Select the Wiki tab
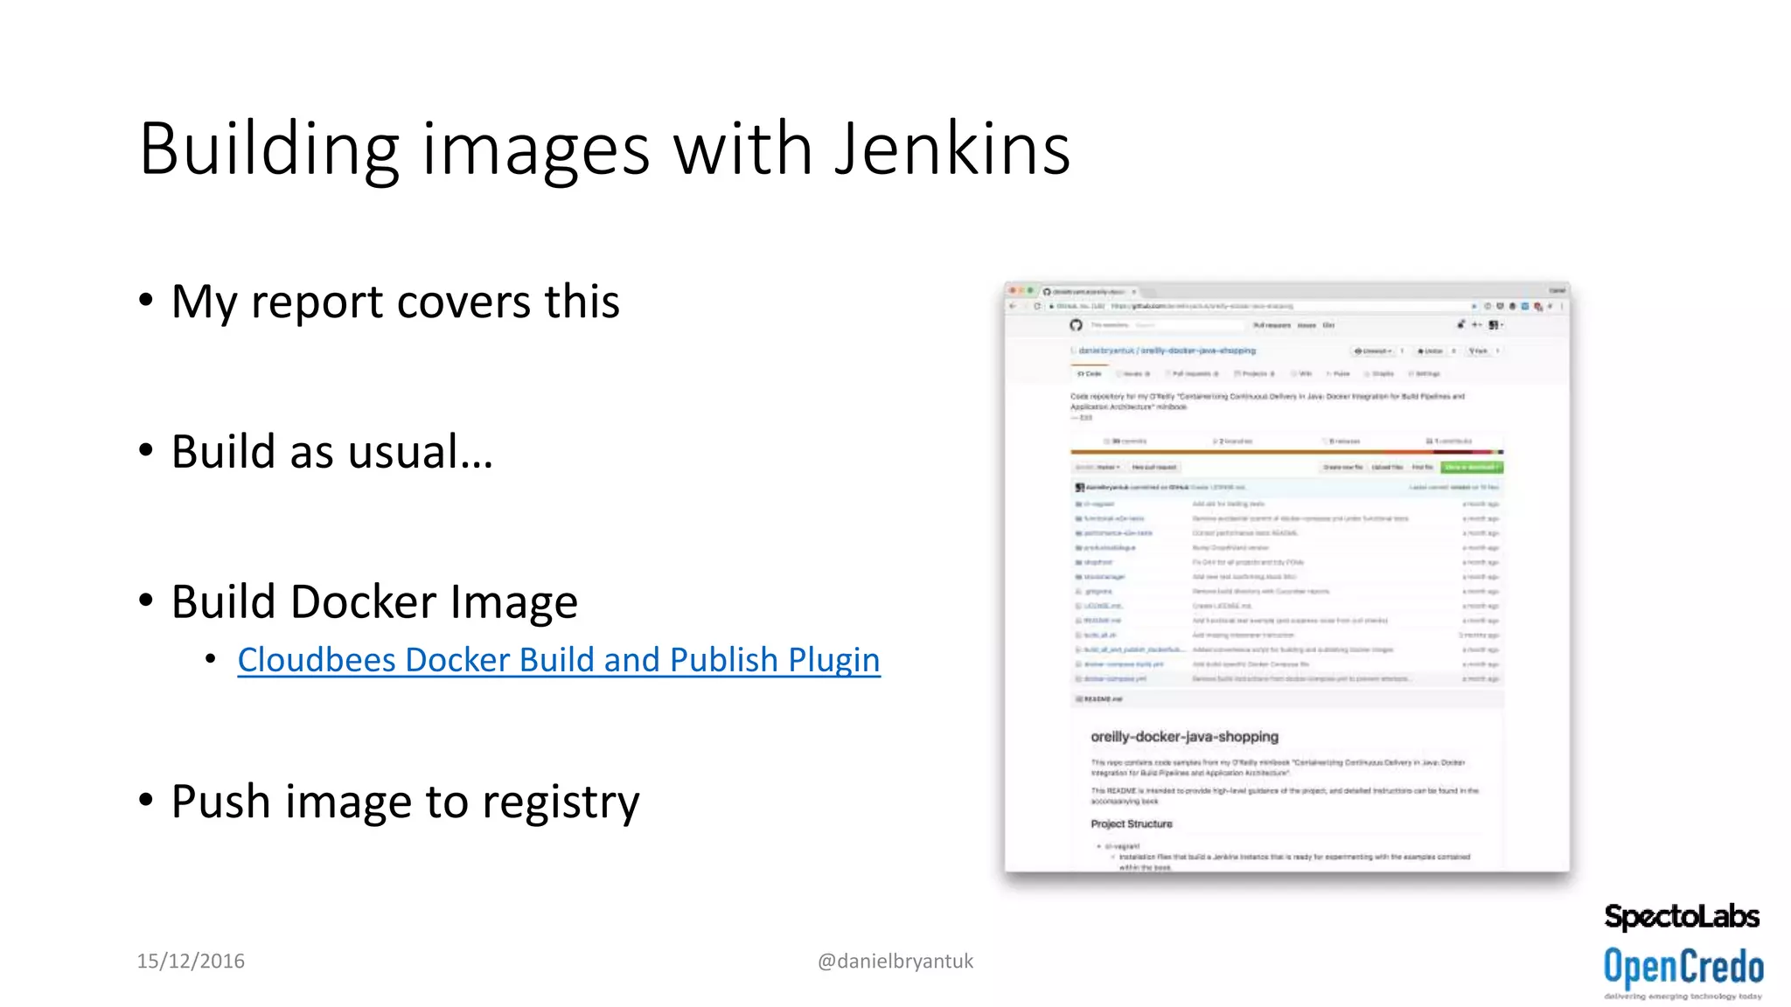This screenshot has width=1791, height=1007. click(x=1302, y=373)
